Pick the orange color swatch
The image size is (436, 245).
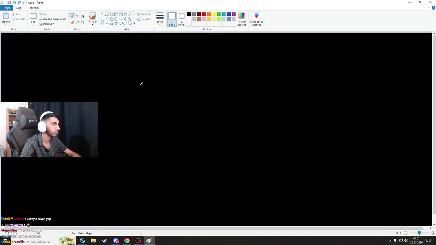pos(209,14)
